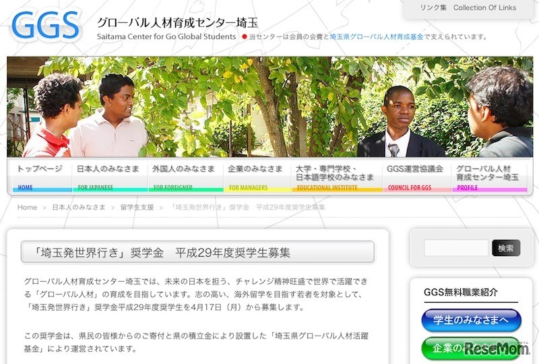
Task: Open GGS運営協議会 COUNCIL FOR GGS
Action: click(416, 177)
